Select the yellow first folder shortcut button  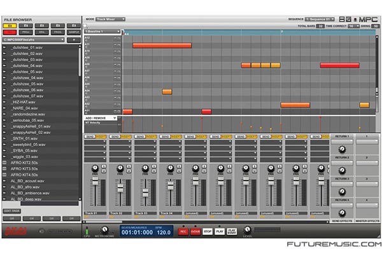tap(10, 25)
